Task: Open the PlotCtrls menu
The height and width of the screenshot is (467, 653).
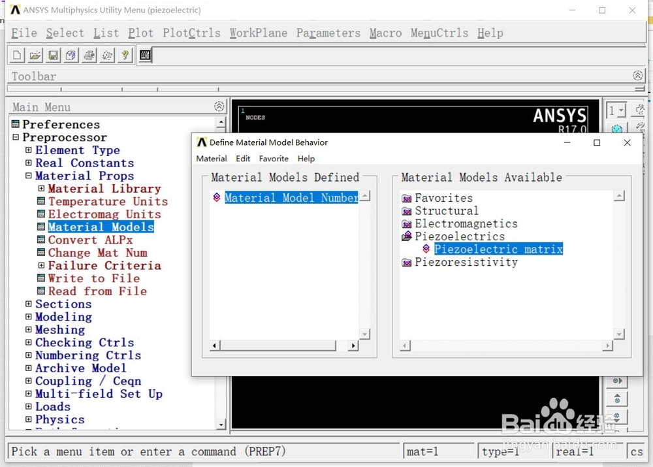Action: tap(191, 33)
